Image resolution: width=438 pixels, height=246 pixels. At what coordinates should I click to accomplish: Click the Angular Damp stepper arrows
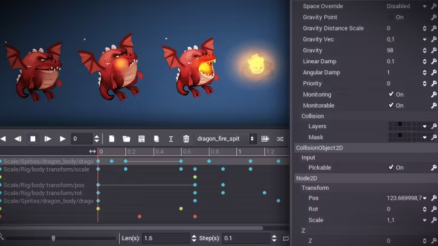(425, 73)
